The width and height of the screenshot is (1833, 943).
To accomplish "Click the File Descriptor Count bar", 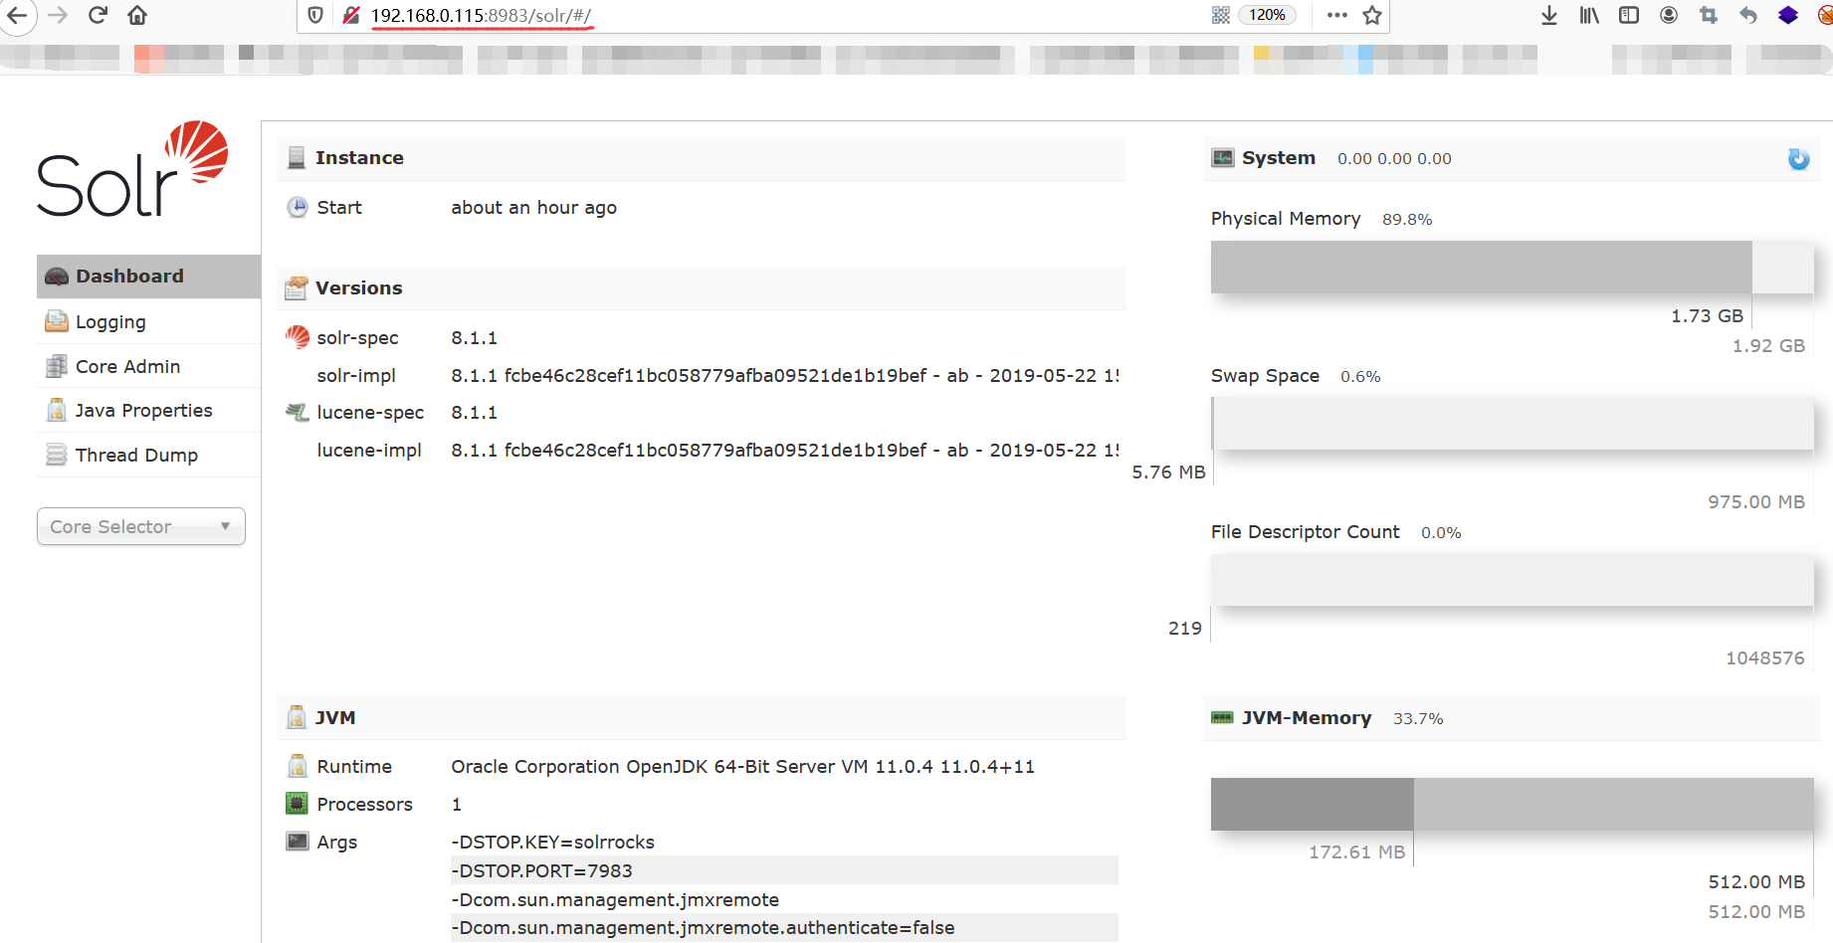I will pyautogui.click(x=1512, y=580).
